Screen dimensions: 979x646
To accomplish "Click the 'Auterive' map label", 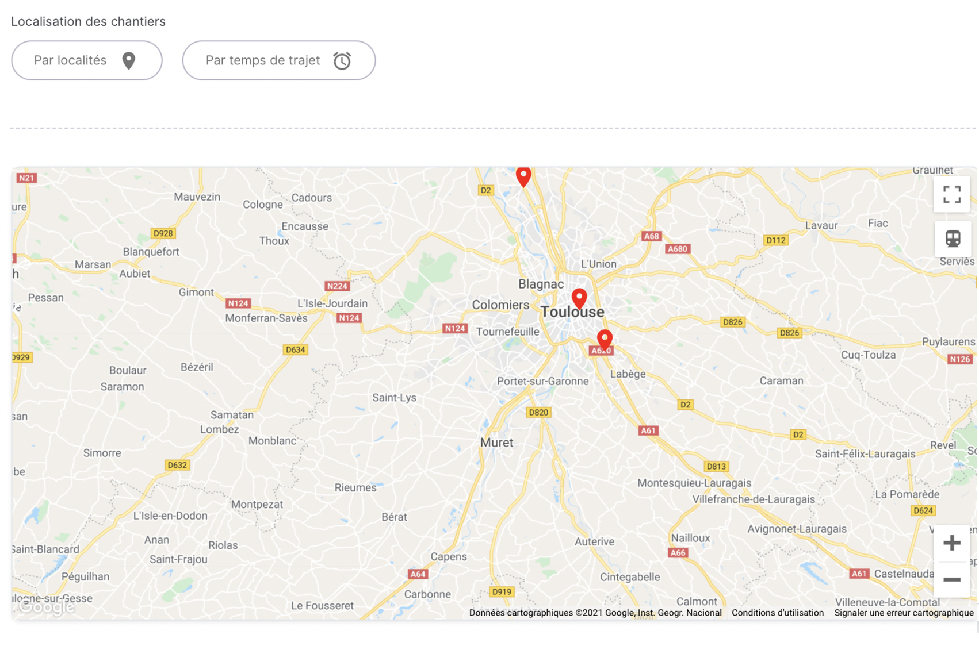I will [594, 541].
